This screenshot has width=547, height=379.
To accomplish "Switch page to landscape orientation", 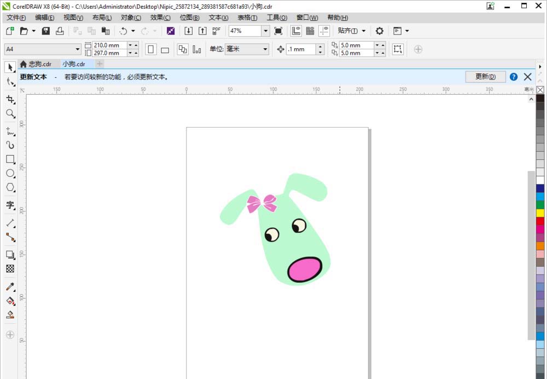I will click(165, 50).
